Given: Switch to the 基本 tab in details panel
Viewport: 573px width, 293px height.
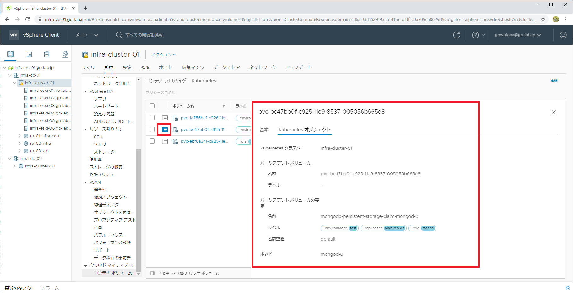Looking at the screenshot, I should pos(264,130).
